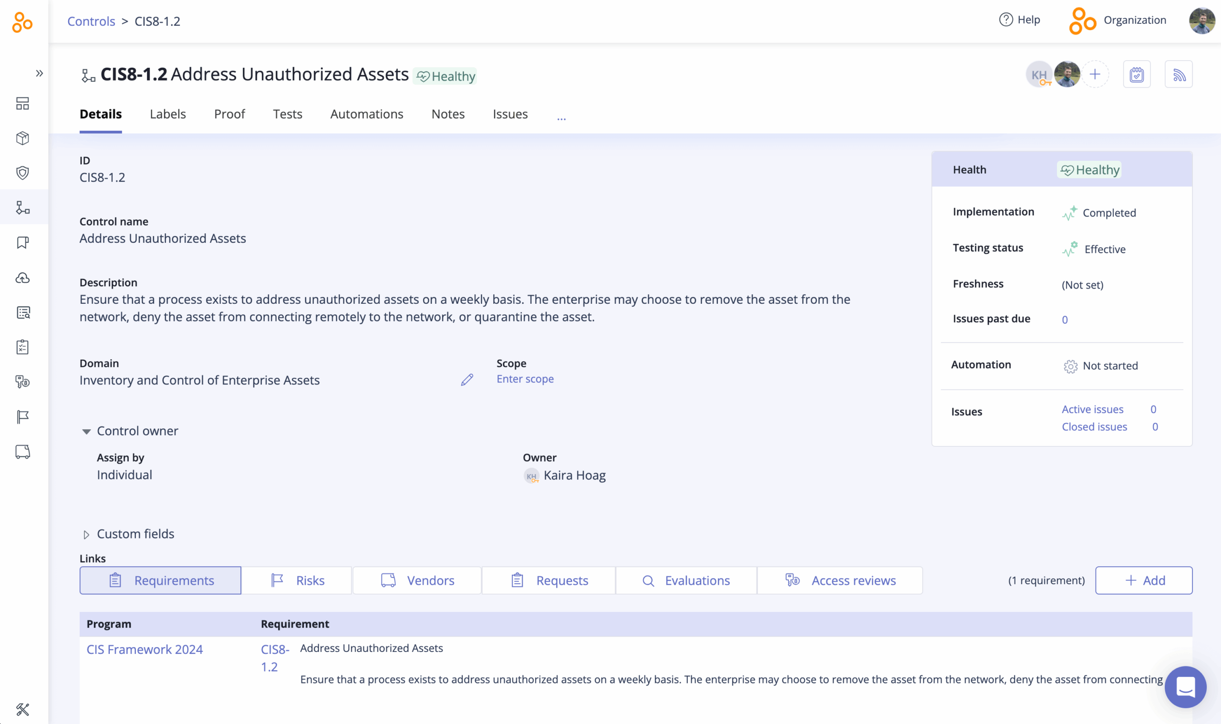Click the calendar check icon button
Screen dimensions: 1221x724
tap(1137, 74)
